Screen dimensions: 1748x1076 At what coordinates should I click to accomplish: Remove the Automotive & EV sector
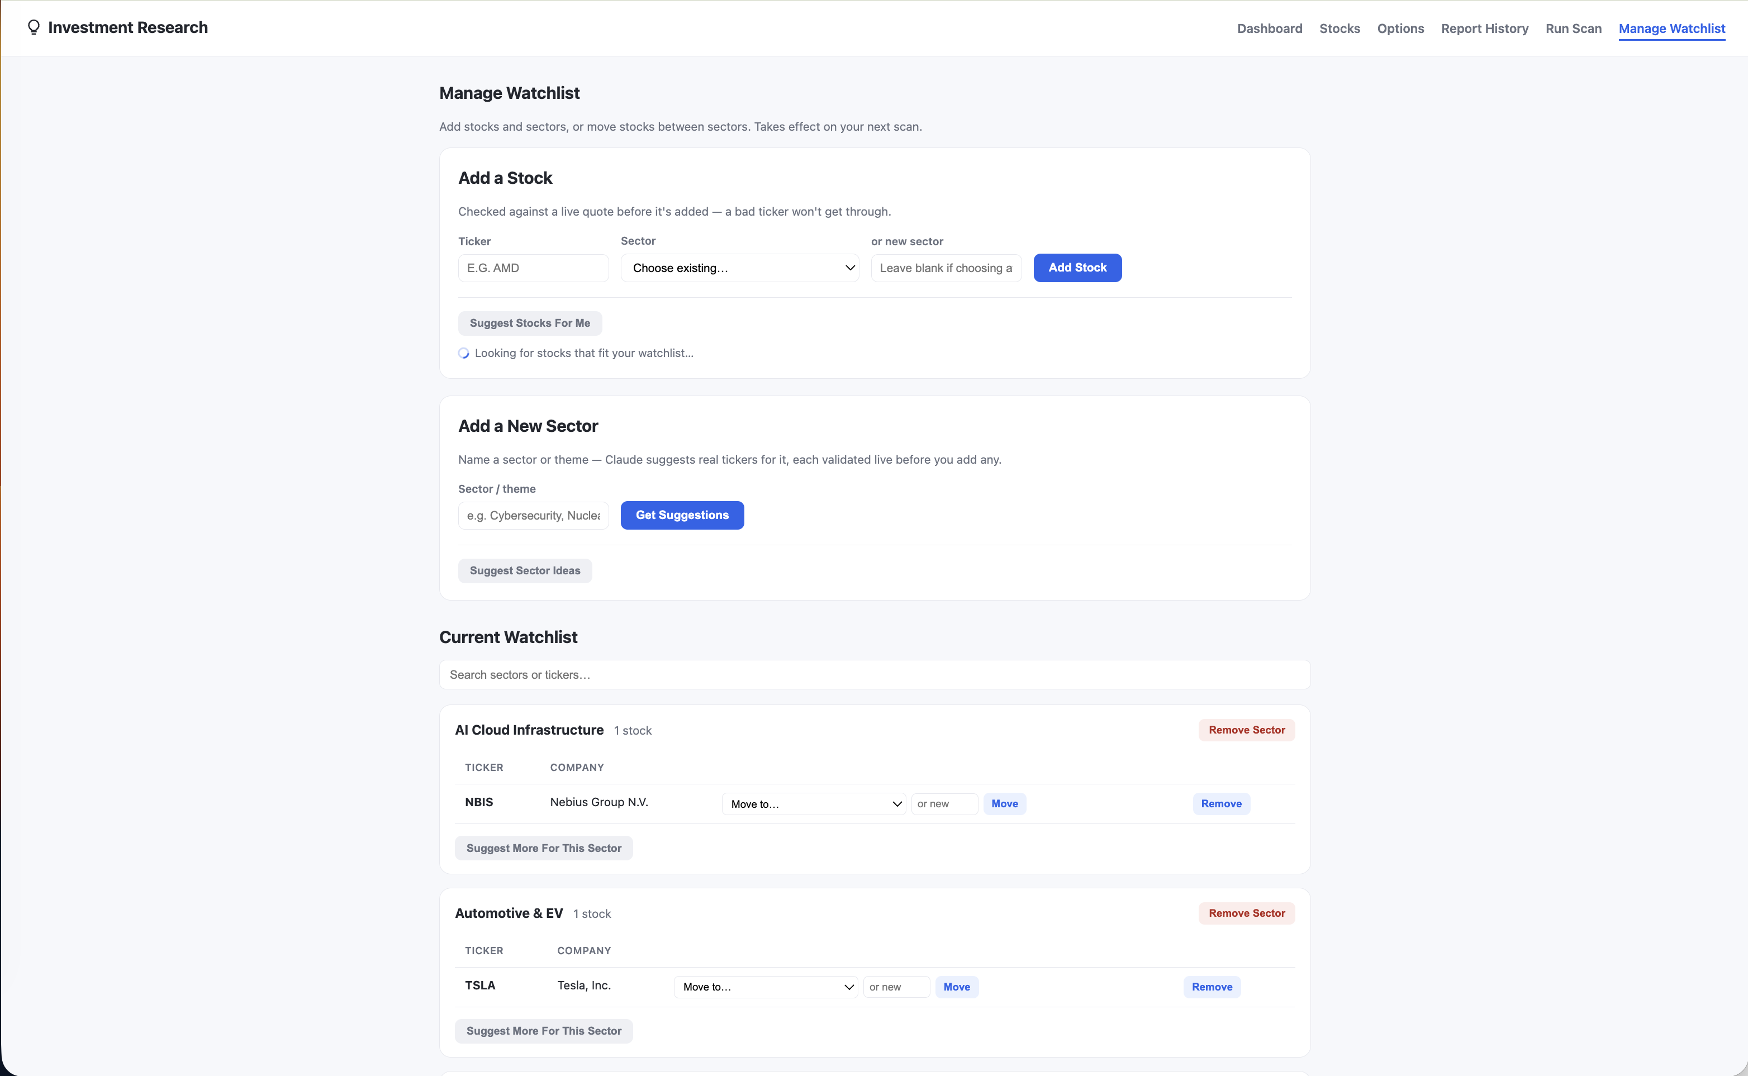pyautogui.click(x=1246, y=913)
